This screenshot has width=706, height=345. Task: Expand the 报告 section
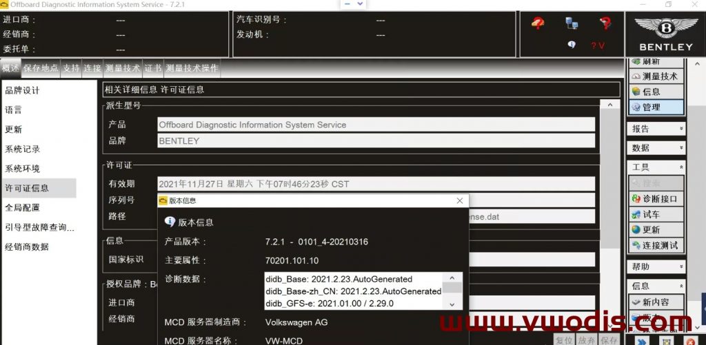click(x=656, y=129)
